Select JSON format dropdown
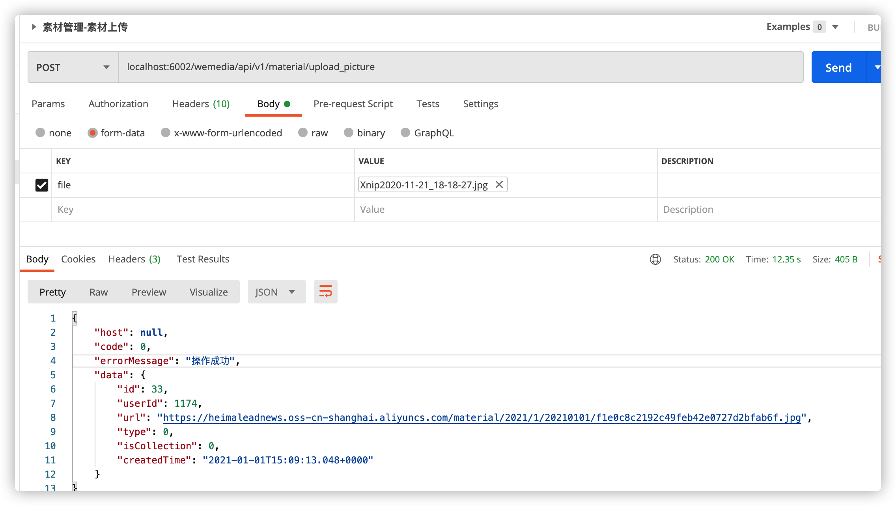The width and height of the screenshot is (896, 506). point(274,292)
